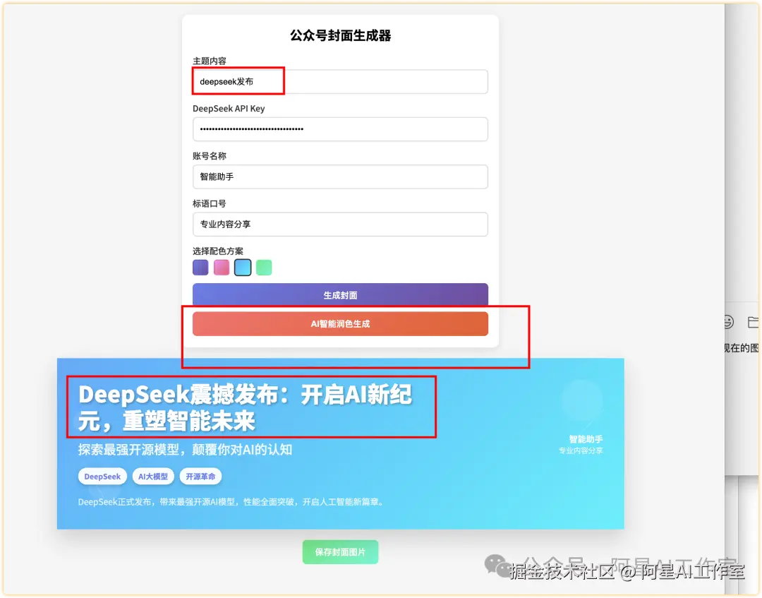Click the description line DeepSeek正式发布
762x598 pixels.
point(231,502)
